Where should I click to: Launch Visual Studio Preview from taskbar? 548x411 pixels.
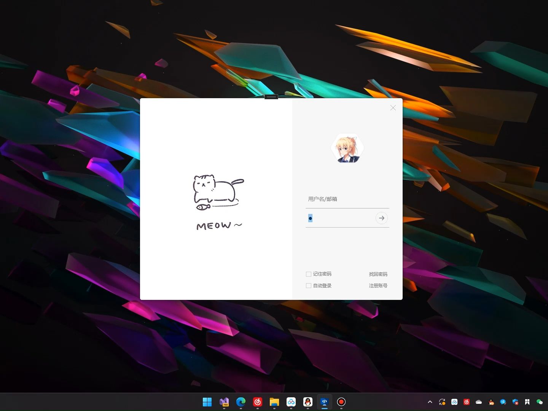[x=224, y=402]
